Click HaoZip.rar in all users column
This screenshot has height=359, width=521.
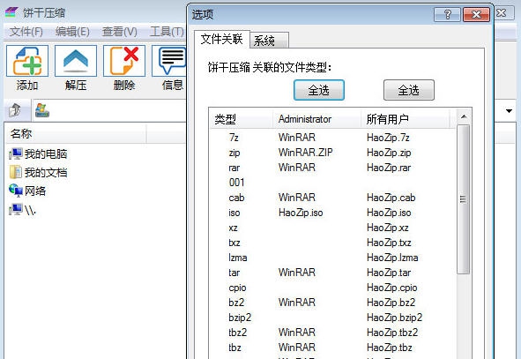389,168
